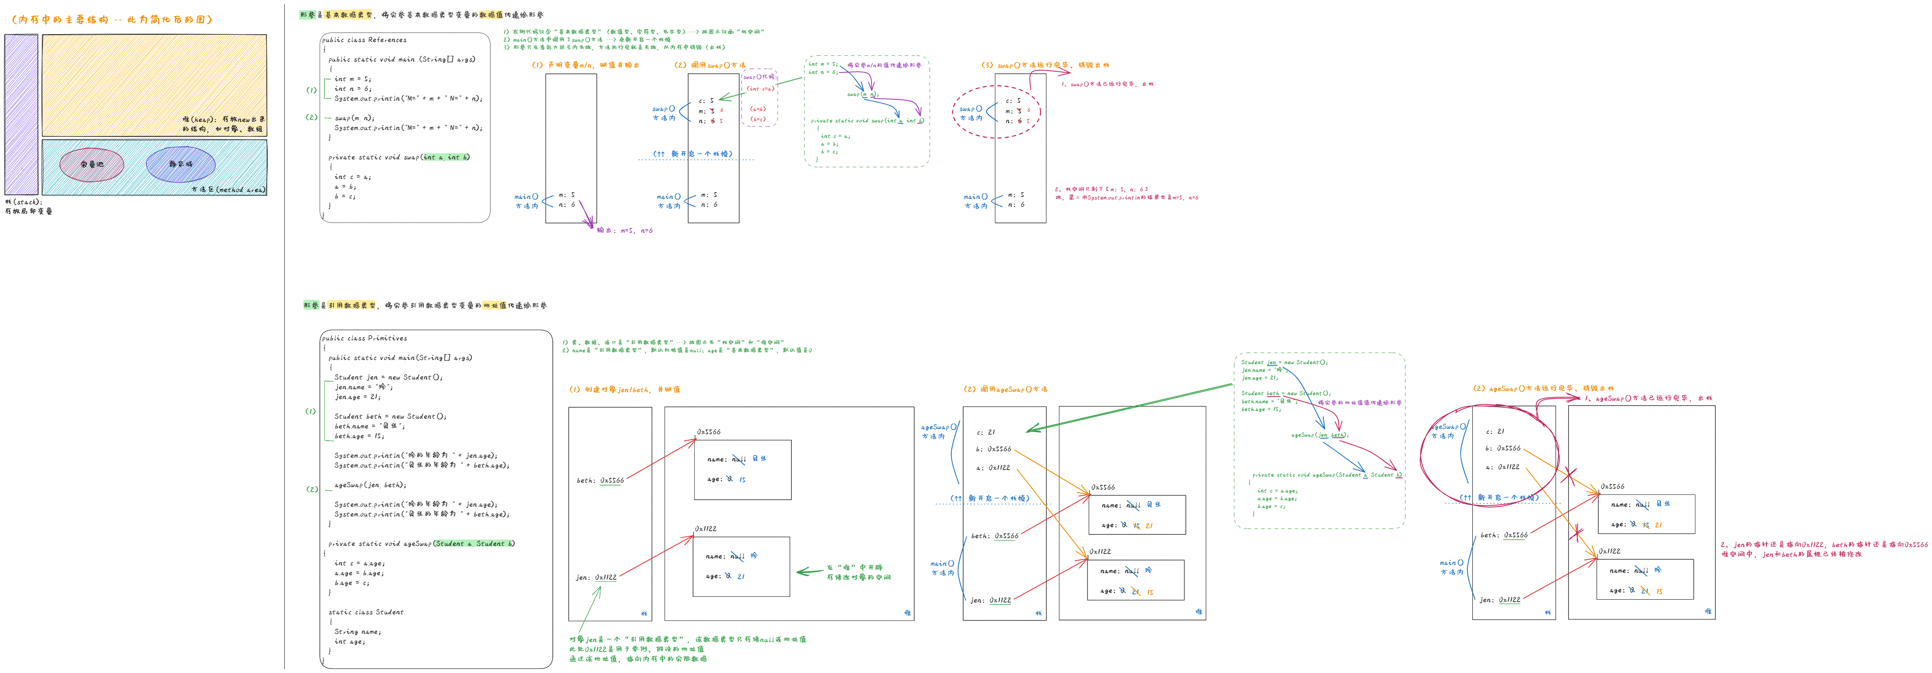Click heading (3) swap()方法运行完毕、销毁出栈
This screenshot has height=673, width=1932.
click(x=1045, y=65)
